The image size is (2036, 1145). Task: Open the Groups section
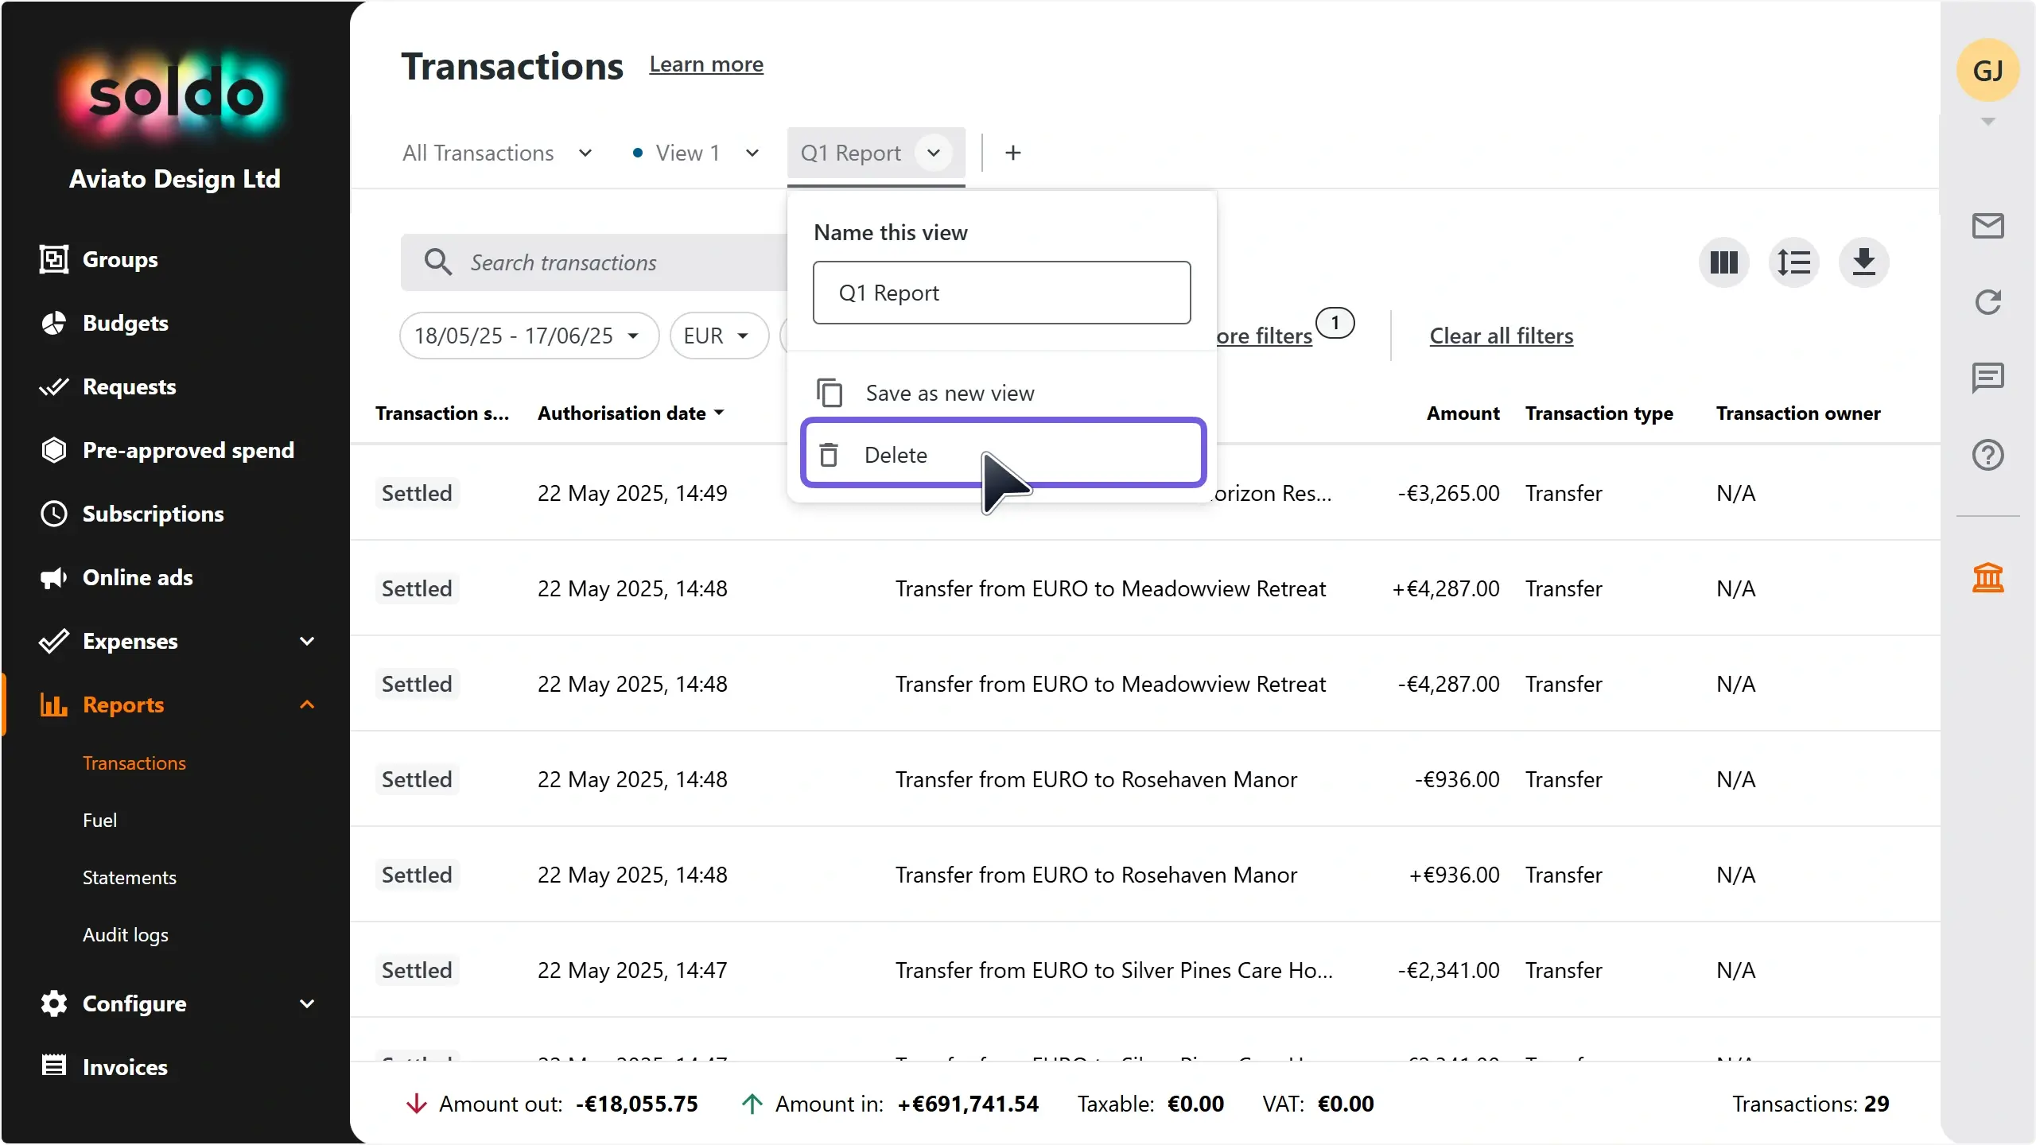[x=119, y=259]
